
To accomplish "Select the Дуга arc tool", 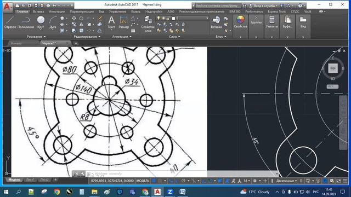I will click(x=53, y=22).
